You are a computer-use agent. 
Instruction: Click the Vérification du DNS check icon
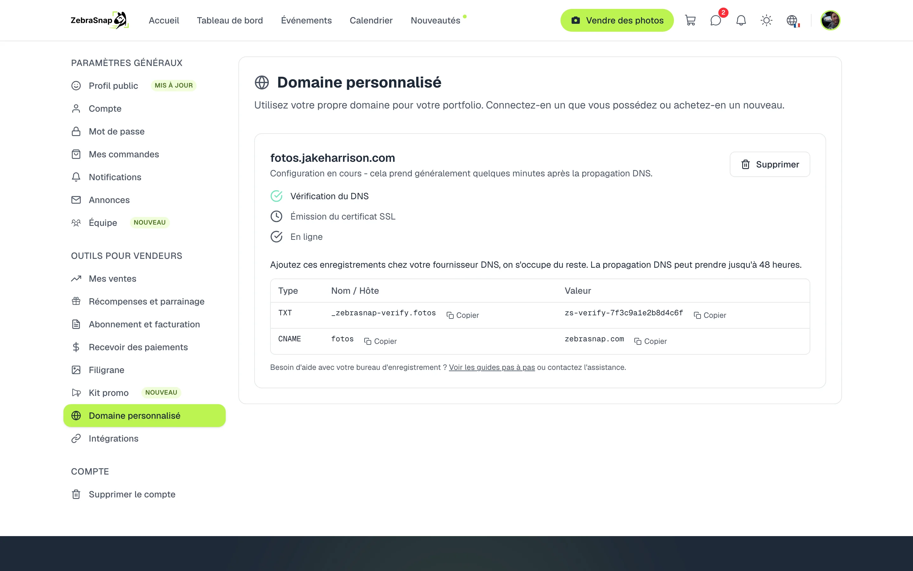(276, 196)
